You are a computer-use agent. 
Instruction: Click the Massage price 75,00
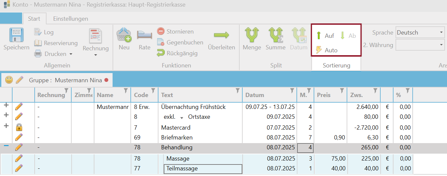coord(330,159)
